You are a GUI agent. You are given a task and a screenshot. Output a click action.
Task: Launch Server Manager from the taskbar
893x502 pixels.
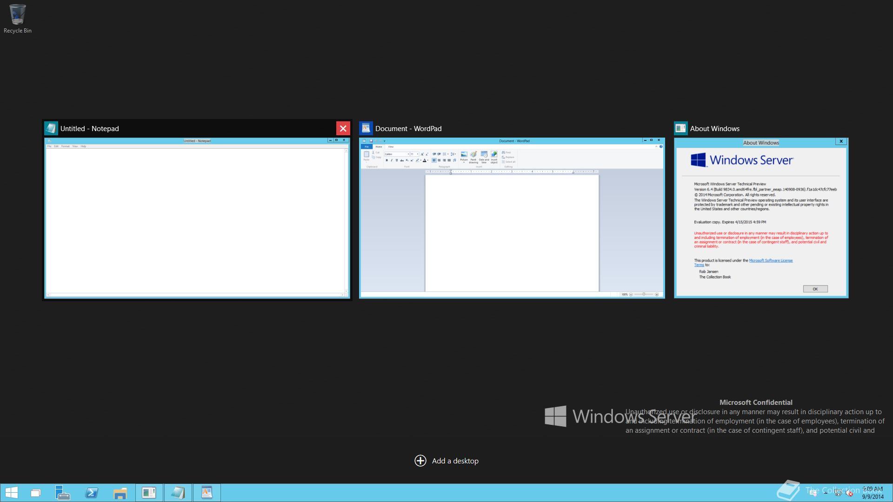tap(63, 493)
